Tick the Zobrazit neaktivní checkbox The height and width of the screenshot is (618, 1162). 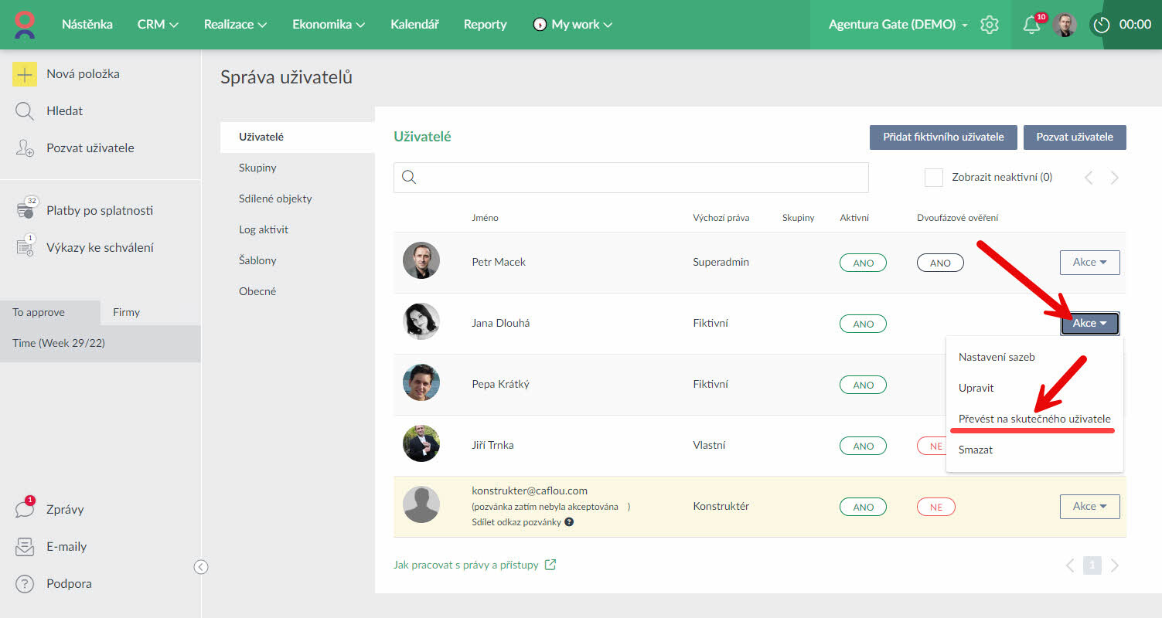click(x=934, y=178)
